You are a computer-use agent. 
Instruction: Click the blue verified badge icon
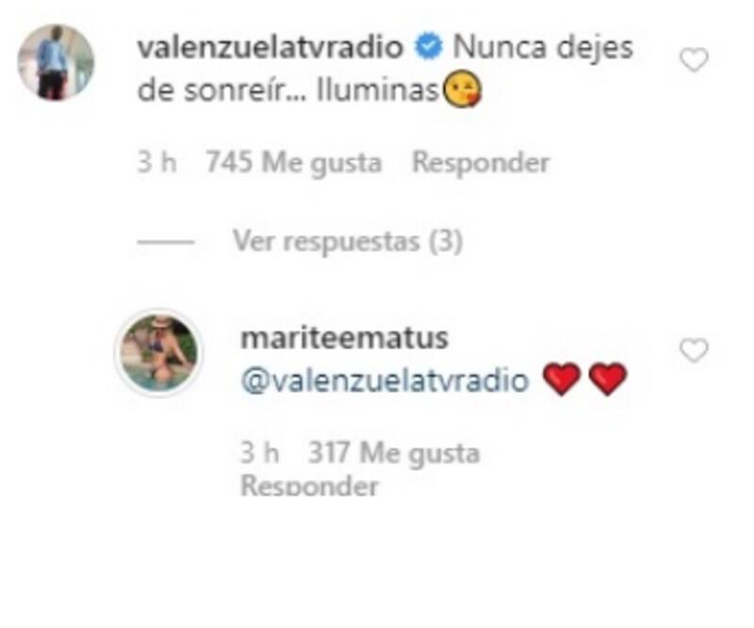[428, 48]
